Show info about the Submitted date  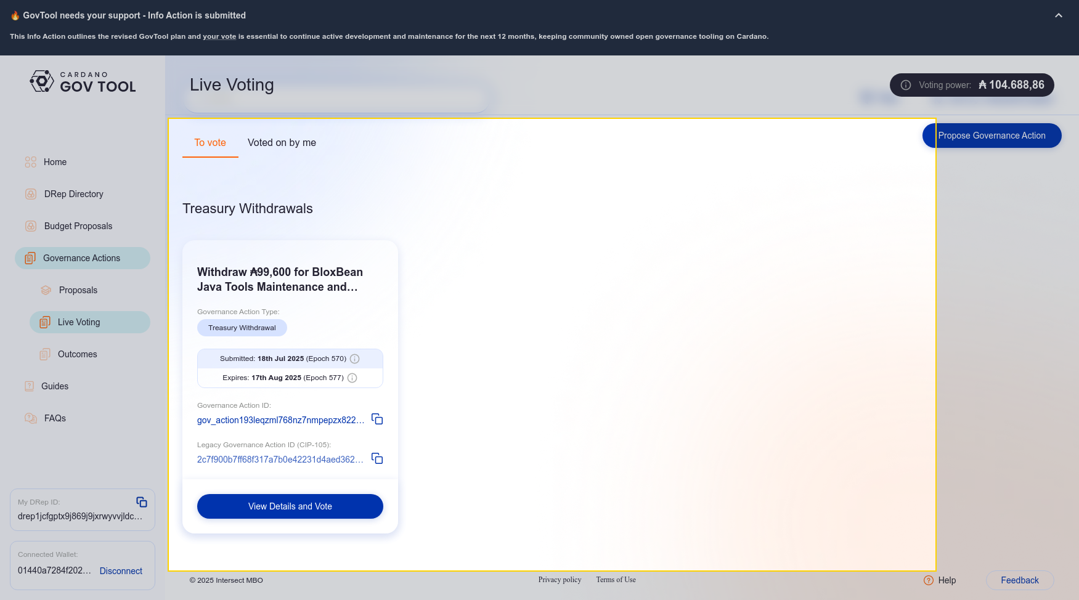[x=355, y=359]
